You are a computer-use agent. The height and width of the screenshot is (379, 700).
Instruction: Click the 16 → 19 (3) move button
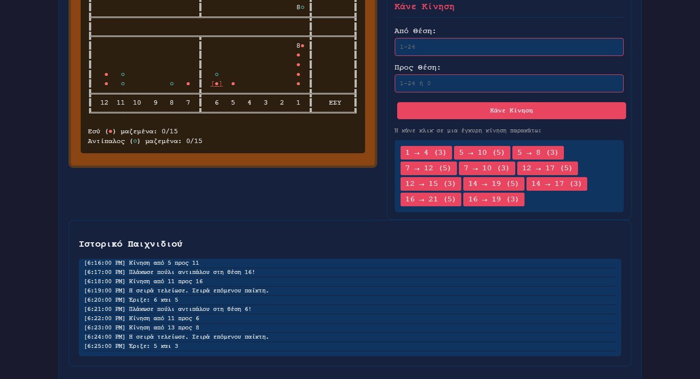(x=494, y=199)
